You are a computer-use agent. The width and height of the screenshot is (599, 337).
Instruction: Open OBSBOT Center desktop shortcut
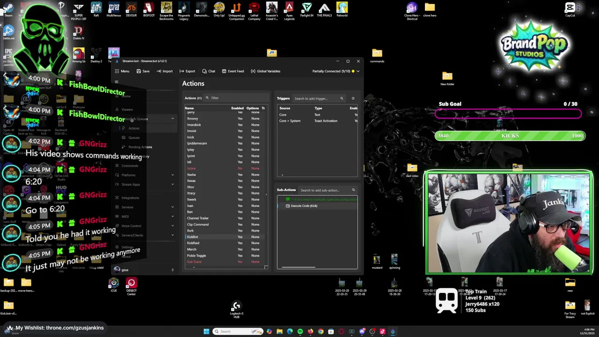pyautogui.click(x=131, y=286)
